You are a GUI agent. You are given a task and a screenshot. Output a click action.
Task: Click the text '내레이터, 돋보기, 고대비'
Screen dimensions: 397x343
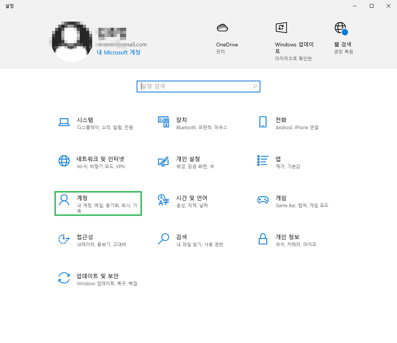pyautogui.click(x=101, y=244)
